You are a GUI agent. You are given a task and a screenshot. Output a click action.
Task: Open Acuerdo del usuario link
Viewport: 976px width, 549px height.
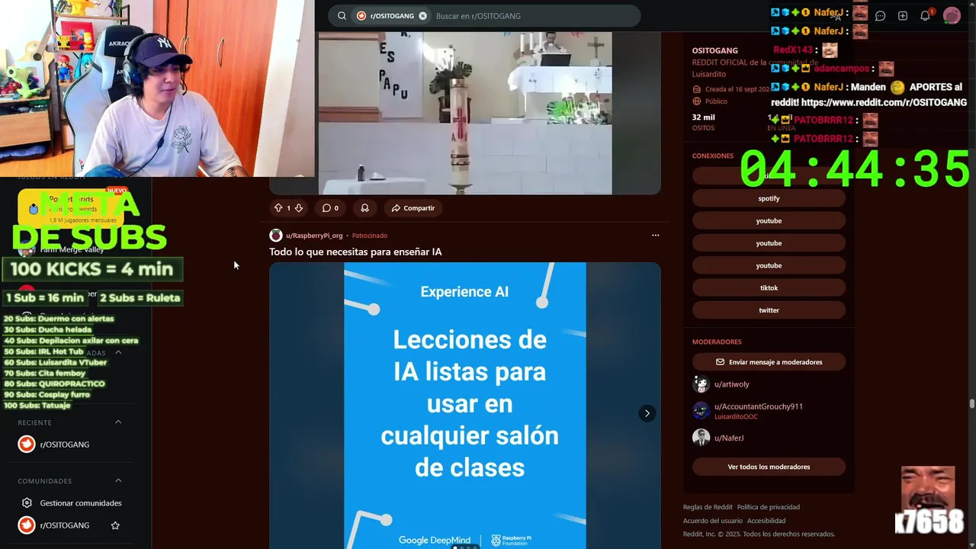[713, 521]
